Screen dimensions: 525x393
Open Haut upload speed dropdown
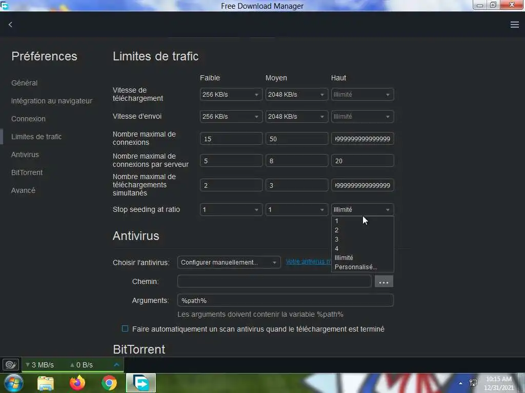click(362, 117)
